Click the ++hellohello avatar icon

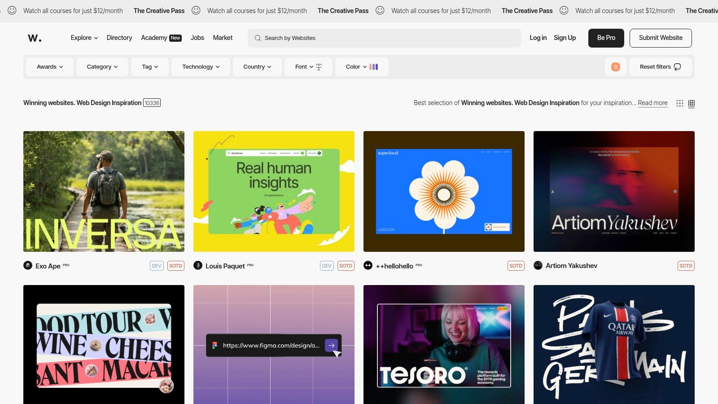pos(368,266)
